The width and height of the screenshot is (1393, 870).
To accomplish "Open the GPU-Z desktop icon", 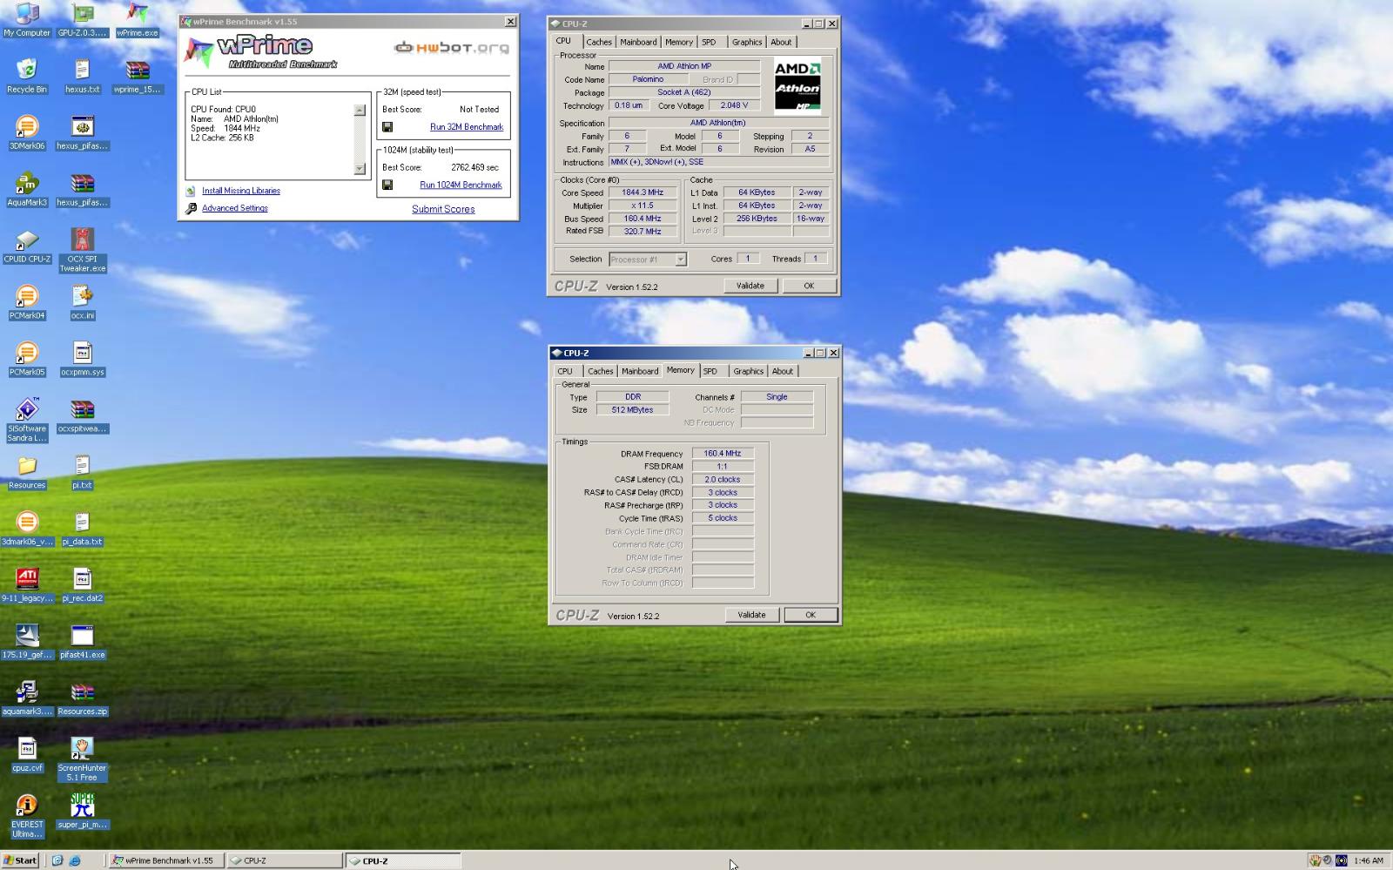I will click(x=83, y=19).
